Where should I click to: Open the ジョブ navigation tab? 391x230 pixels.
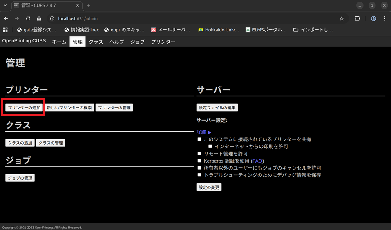(x=137, y=42)
